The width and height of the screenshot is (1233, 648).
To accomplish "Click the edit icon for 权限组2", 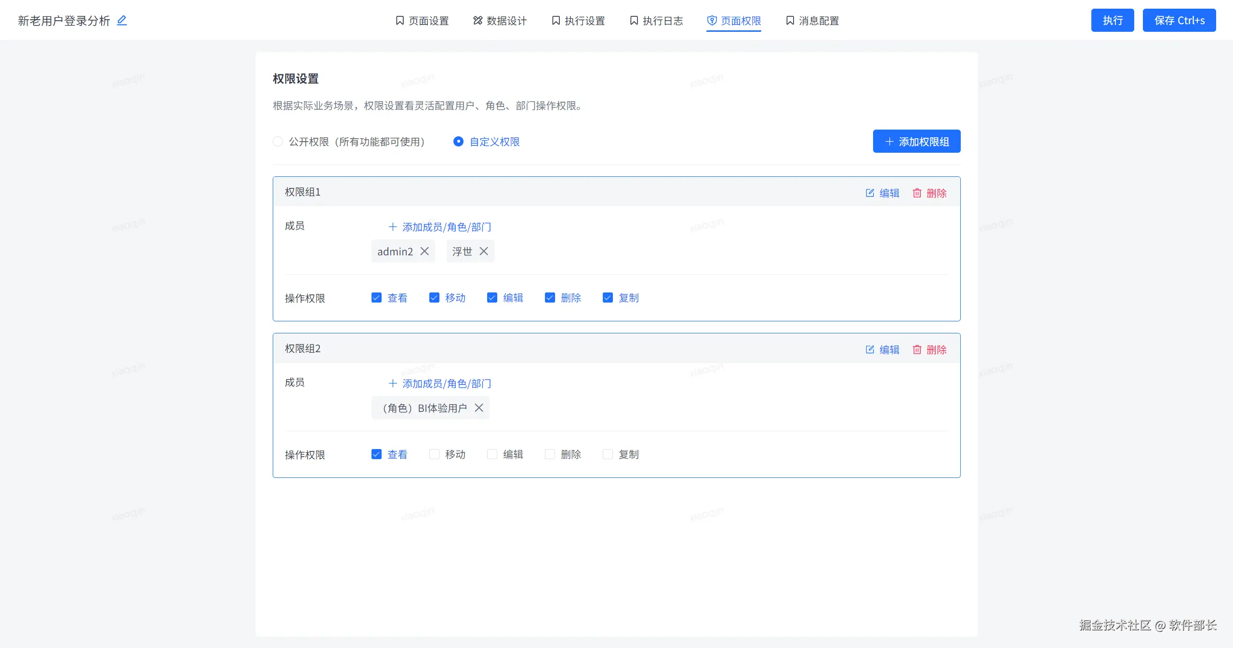I will pos(870,349).
